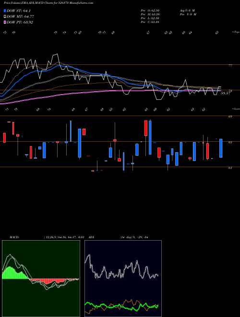Screen dimensions: 240x317
Task: Click the 77 axis label on the EMA chart
Action: click(230, 66)
